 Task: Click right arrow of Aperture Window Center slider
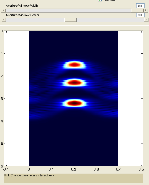pyautogui.click(x=146, y=20)
